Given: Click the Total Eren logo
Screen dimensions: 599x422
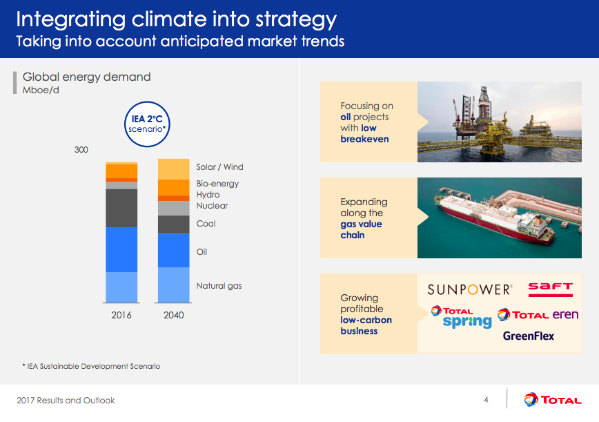Looking at the screenshot, I should (537, 315).
